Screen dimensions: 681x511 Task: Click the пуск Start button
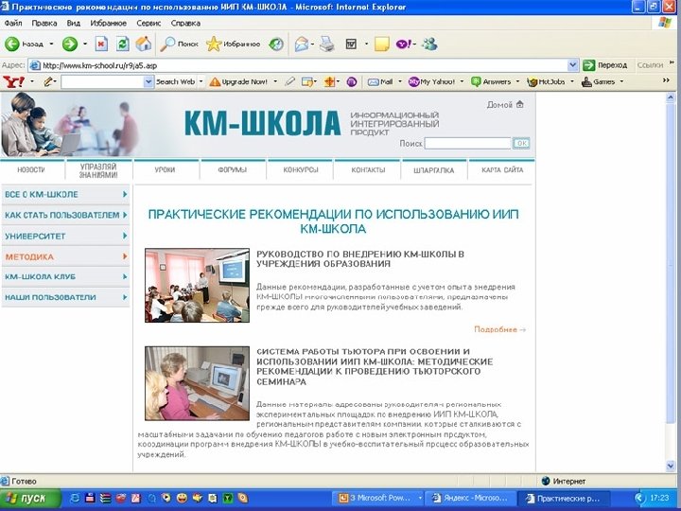click(x=30, y=498)
